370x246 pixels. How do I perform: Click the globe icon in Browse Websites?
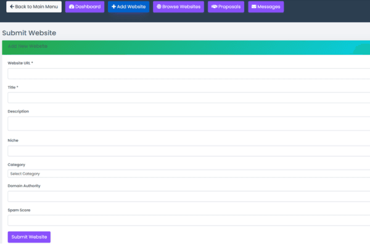[159, 7]
